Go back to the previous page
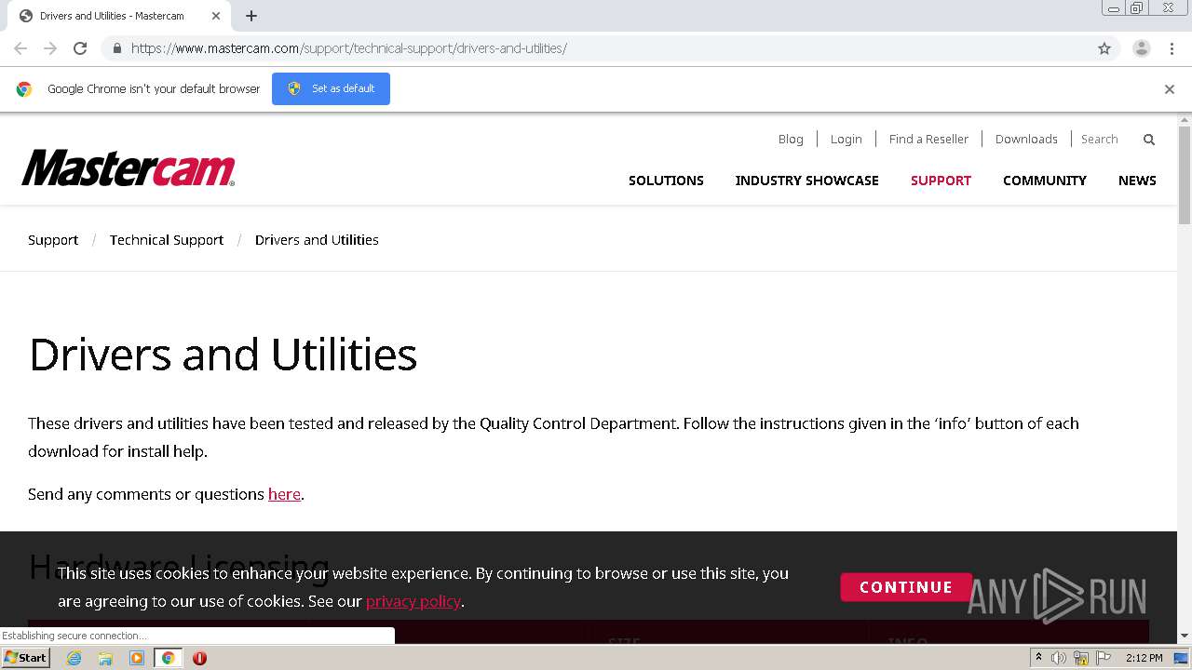Viewport: 1192px width, 670px height. 20,48
